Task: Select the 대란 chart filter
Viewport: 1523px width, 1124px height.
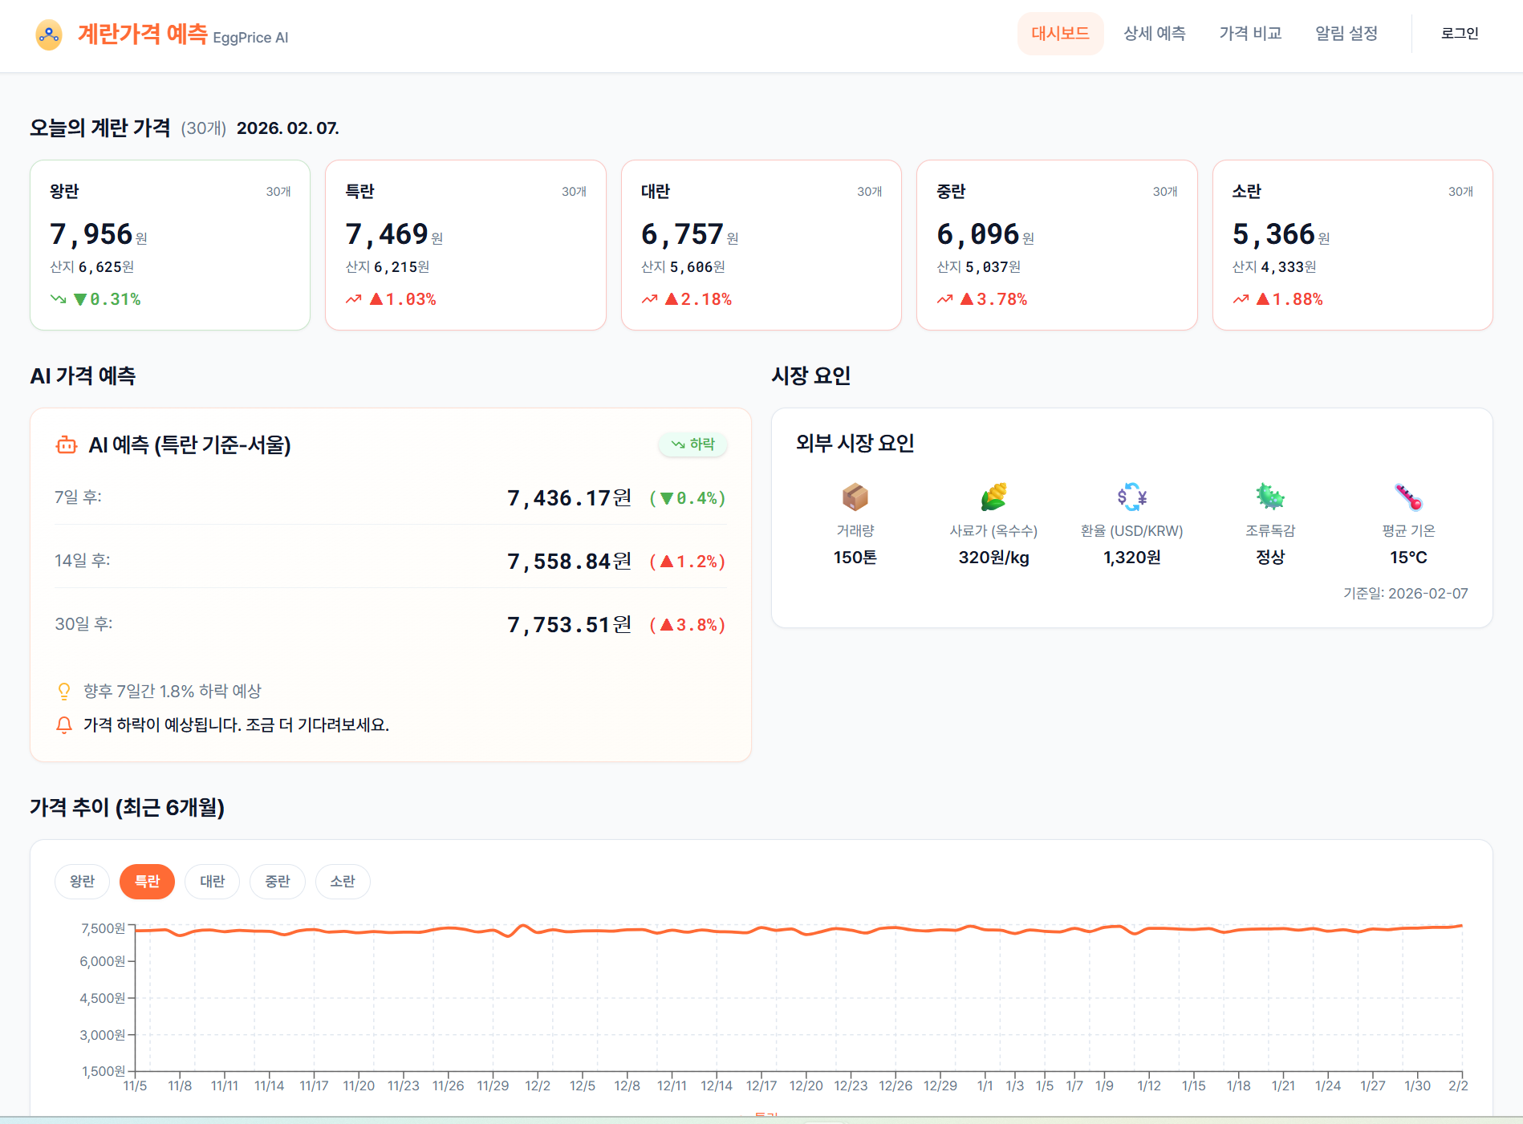Action: 212,882
